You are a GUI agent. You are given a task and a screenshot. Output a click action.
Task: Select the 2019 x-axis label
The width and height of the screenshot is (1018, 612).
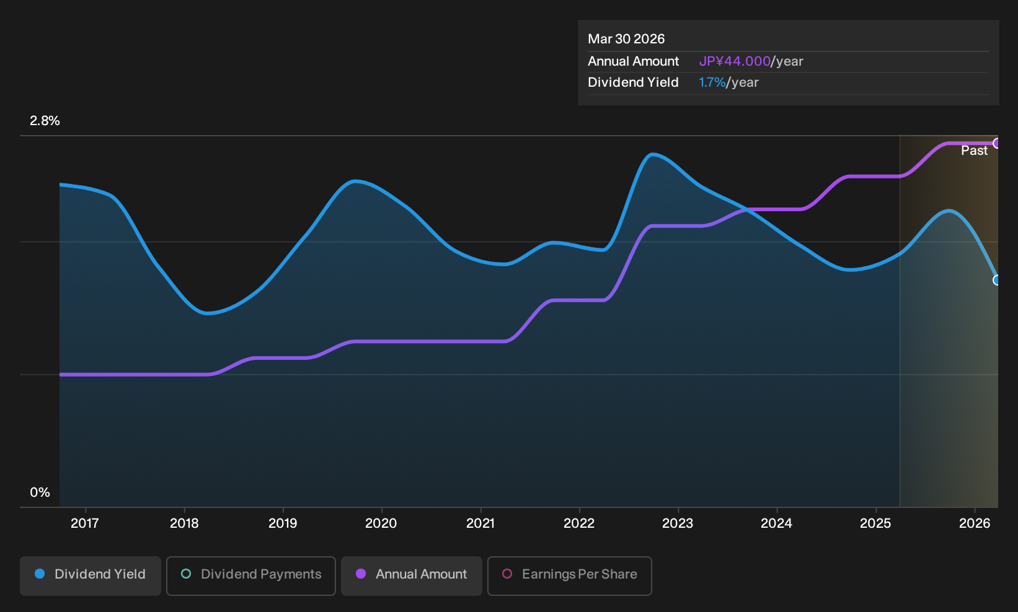[283, 523]
